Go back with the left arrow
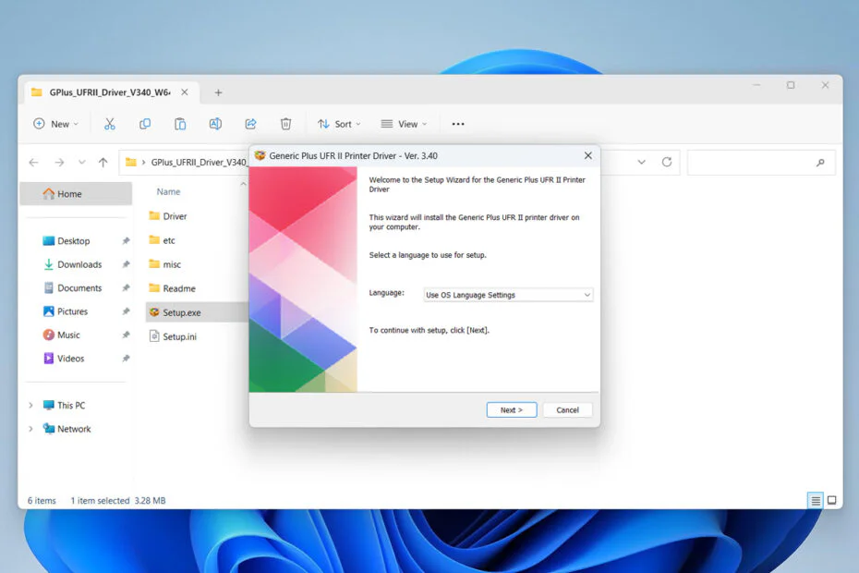This screenshot has width=859, height=573. pyautogui.click(x=34, y=163)
